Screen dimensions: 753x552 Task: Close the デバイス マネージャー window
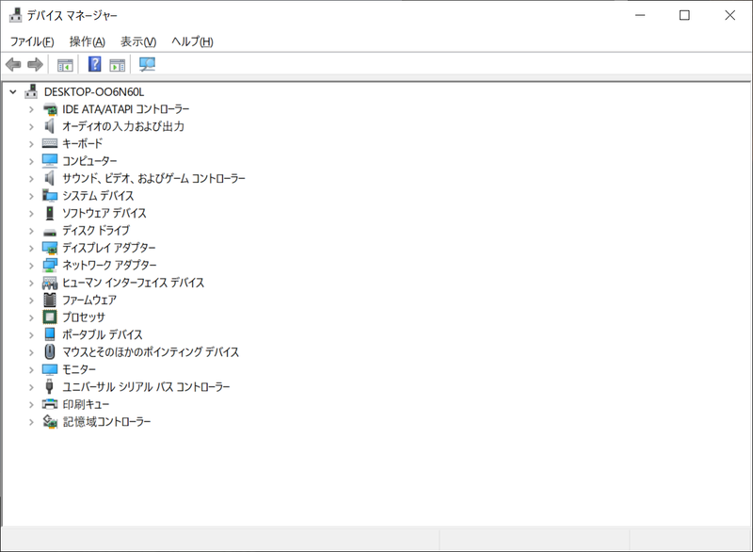(730, 15)
